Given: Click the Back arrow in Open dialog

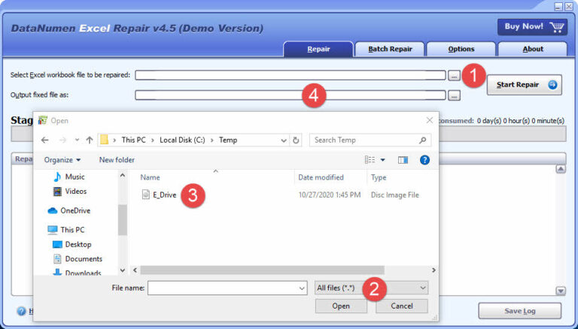Looking at the screenshot, I should tap(45, 140).
